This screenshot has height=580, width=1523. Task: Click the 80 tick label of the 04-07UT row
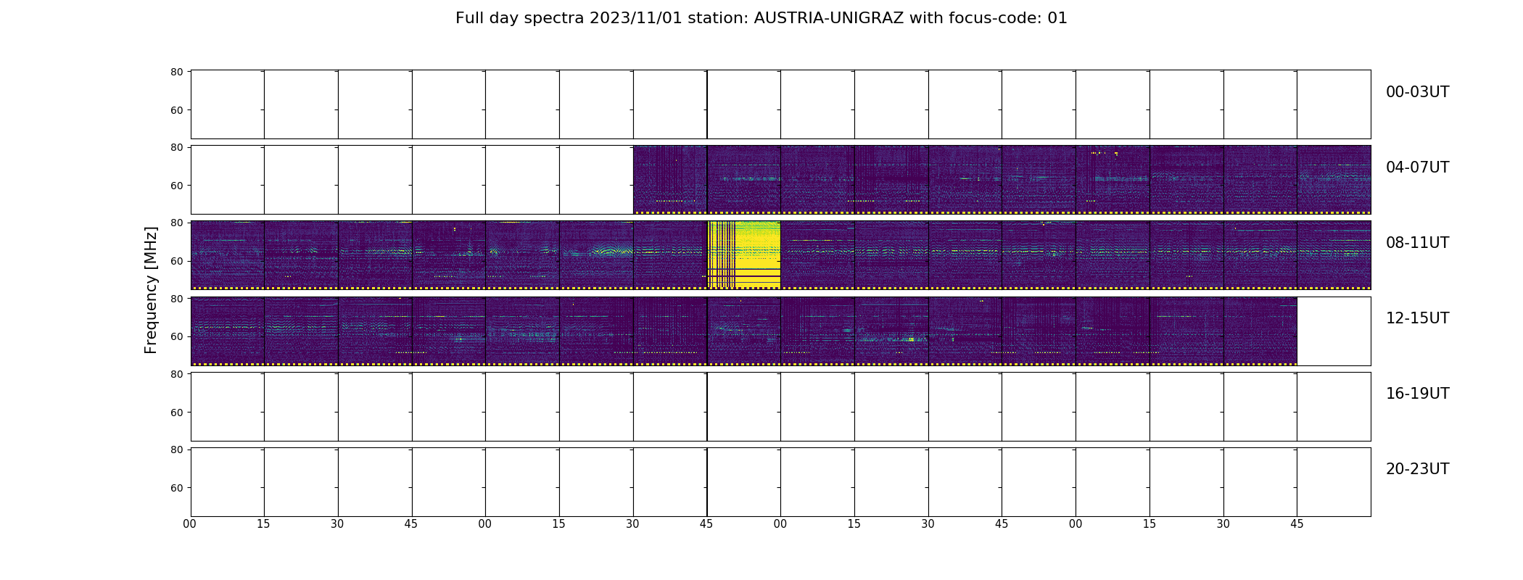pyautogui.click(x=176, y=147)
